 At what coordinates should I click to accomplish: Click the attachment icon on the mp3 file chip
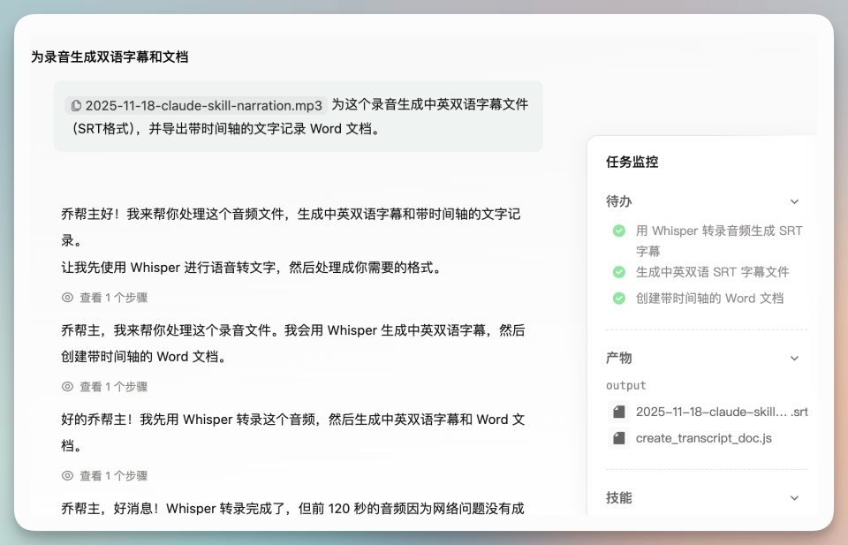coord(76,105)
